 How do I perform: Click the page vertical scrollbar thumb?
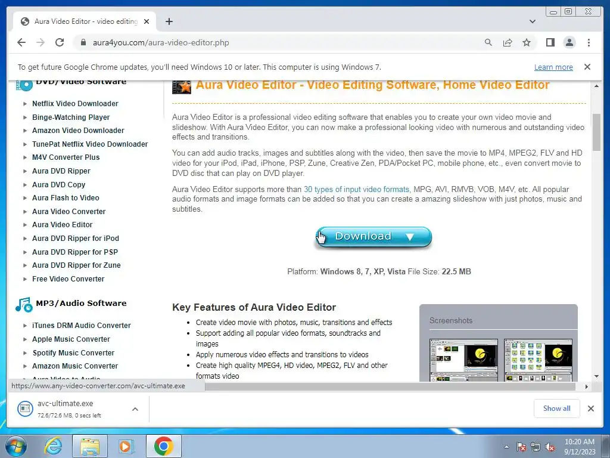596,132
